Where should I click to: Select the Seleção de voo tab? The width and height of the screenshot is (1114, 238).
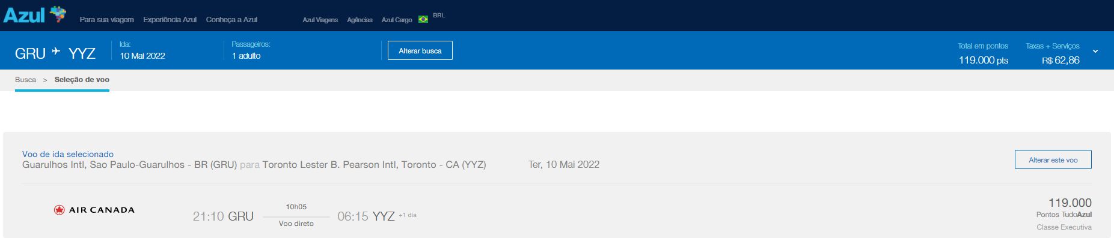coord(82,80)
